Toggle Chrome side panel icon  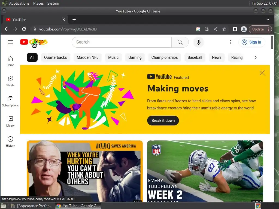(x=235, y=29)
